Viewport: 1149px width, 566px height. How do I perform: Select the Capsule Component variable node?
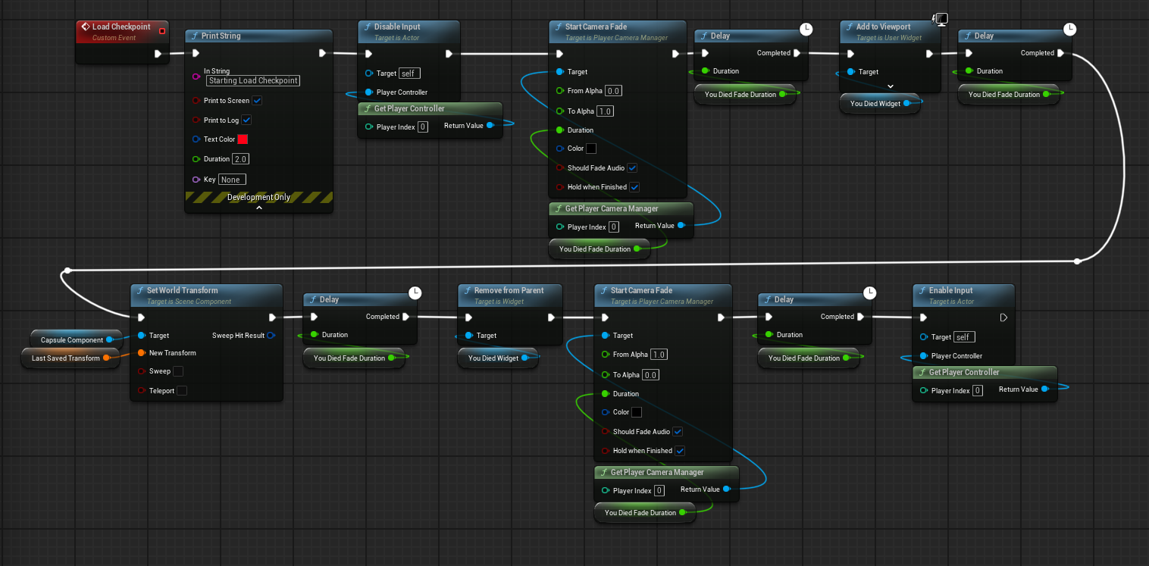[x=77, y=339]
